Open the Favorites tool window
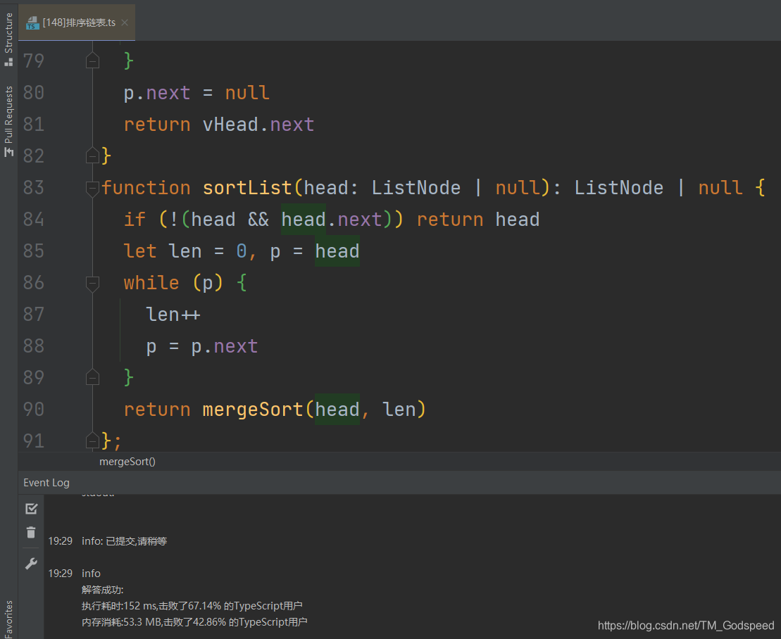This screenshot has height=639, width=781. tap(8, 619)
